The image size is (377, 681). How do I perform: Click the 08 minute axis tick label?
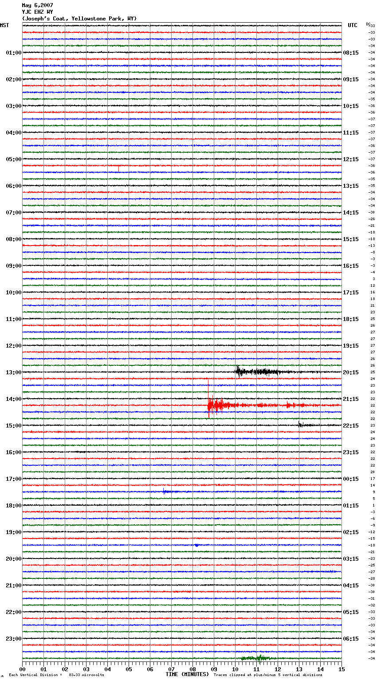click(x=192, y=669)
